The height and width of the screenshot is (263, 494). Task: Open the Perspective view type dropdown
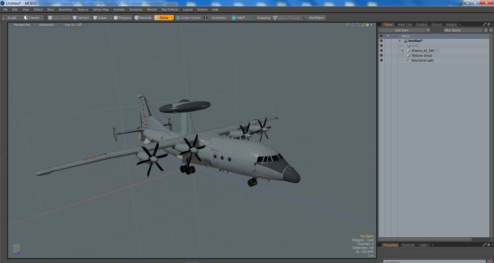tap(22, 25)
